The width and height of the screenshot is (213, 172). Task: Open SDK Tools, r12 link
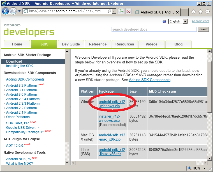18,123
